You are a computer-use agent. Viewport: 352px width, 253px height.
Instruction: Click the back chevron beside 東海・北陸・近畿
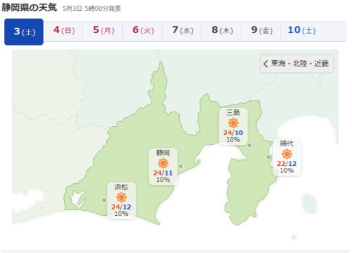pos(266,63)
